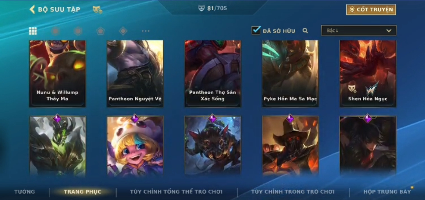Screen dimensions: 425x200
Task: Select the Shen Hỏa Ngục skin card
Action: (368, 74)
